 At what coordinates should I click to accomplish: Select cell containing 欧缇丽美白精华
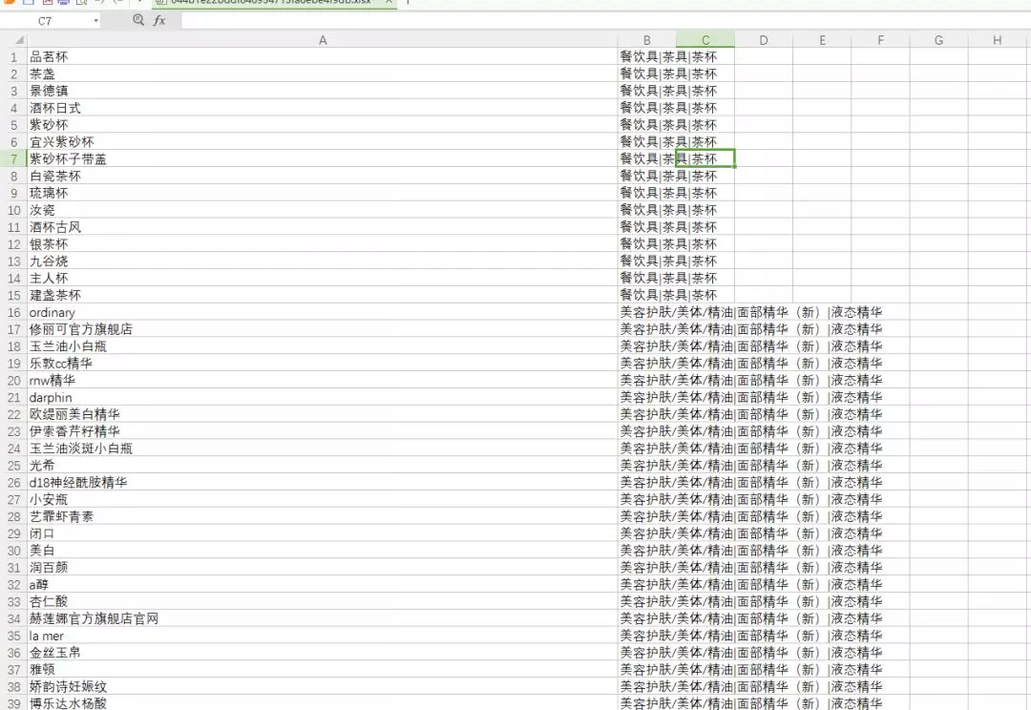pyautogui.click(x=323, y=414)
